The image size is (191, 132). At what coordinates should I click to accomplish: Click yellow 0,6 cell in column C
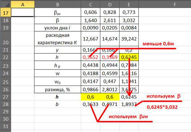[91, 97]
